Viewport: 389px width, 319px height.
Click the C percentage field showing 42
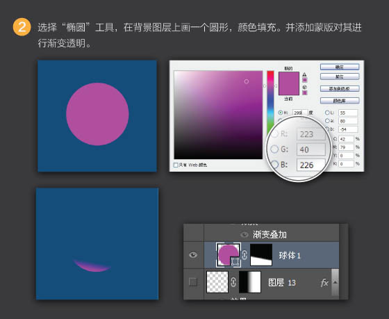tap(346, 139)
